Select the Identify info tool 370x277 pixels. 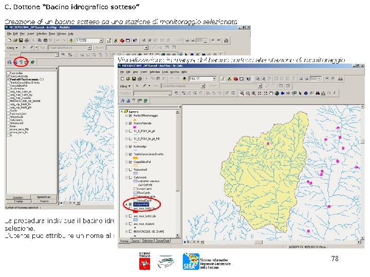pyautogui.click(x=306, y=93)
